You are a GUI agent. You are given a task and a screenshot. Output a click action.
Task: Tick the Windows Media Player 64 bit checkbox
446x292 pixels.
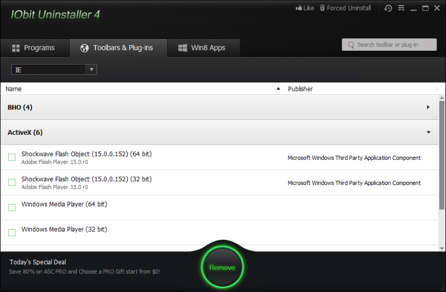(12, 208)
